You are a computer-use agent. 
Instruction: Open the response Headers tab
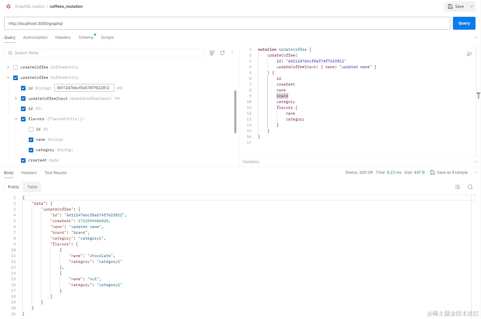point(29,173)
